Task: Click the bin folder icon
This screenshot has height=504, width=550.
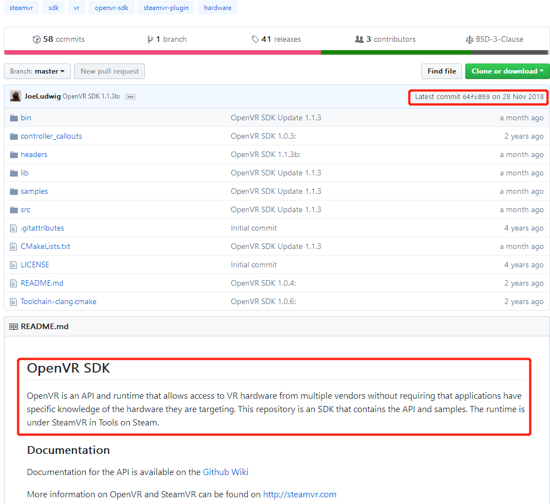Action: pos(14,118)
